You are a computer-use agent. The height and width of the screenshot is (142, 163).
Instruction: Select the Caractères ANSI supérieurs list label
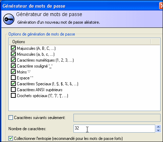[x=40, y=90]
